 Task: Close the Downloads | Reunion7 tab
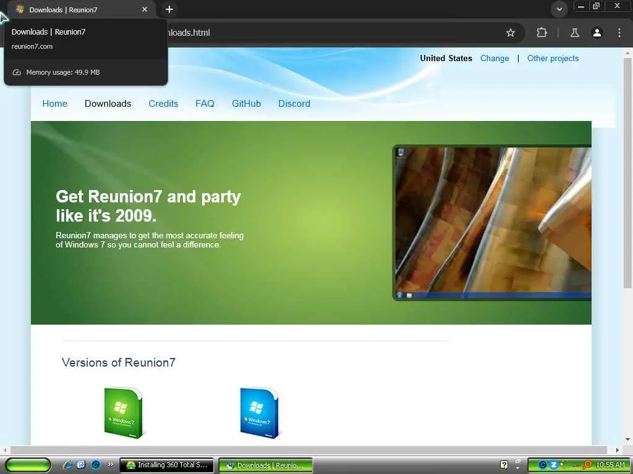pyautogui.click(x=145, y=9)
